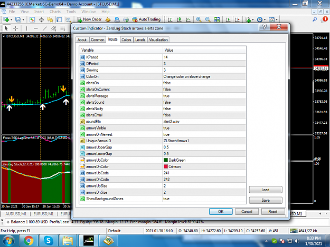Open Google Chrome from the taskbar

[29, 241]
